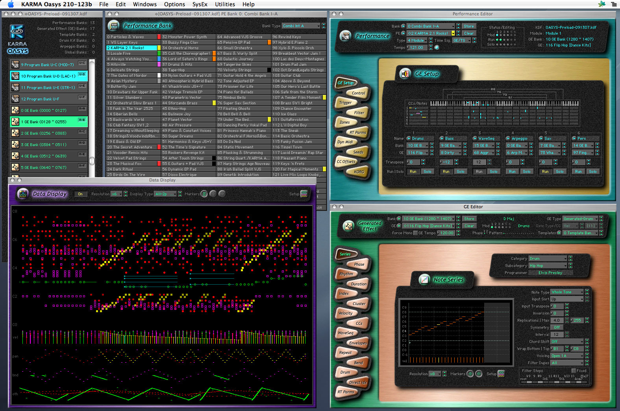Open the Note Type Whole Tone dropdown
The height and width of the screenshot is (411, 620).
[567, 292]
